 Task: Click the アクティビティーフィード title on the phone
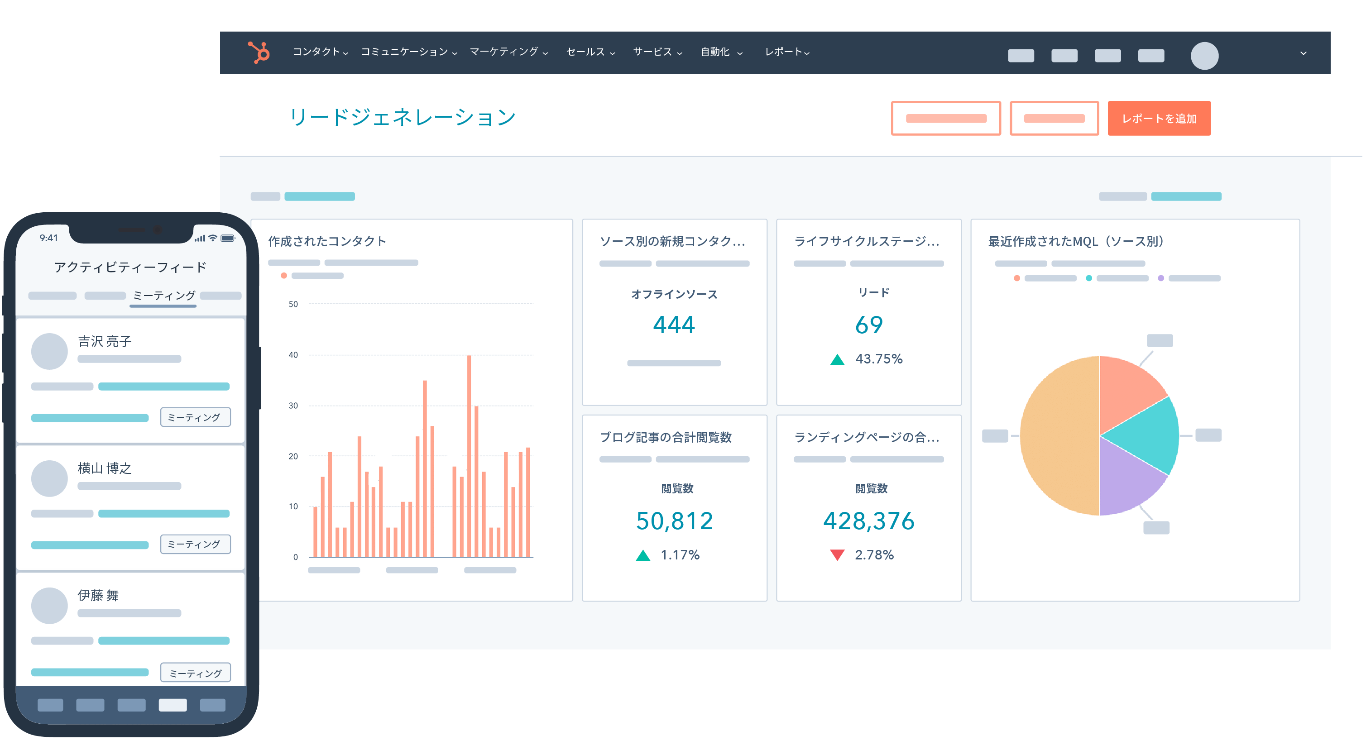130,267
